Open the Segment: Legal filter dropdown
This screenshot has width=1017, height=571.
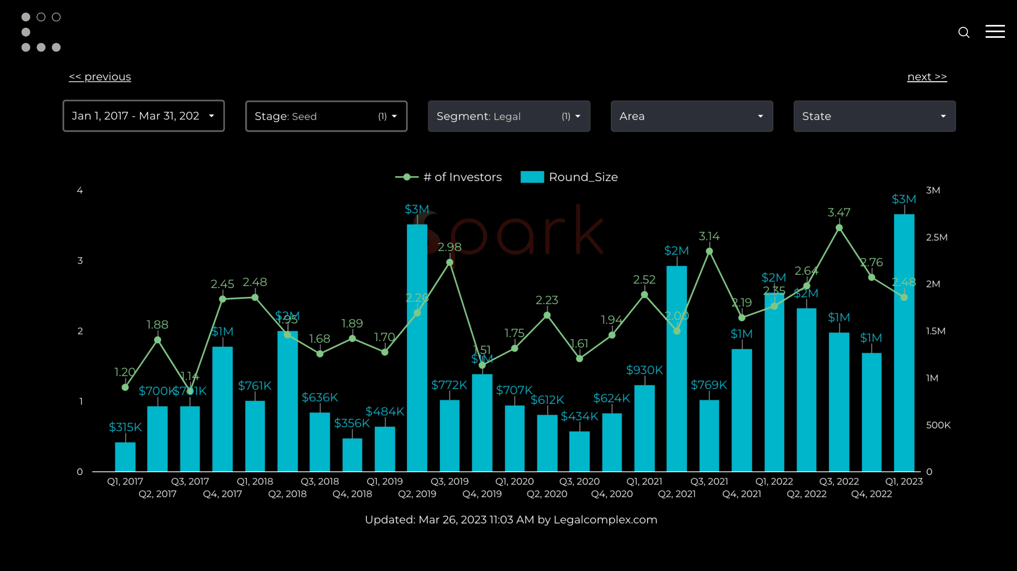[509, 116]
